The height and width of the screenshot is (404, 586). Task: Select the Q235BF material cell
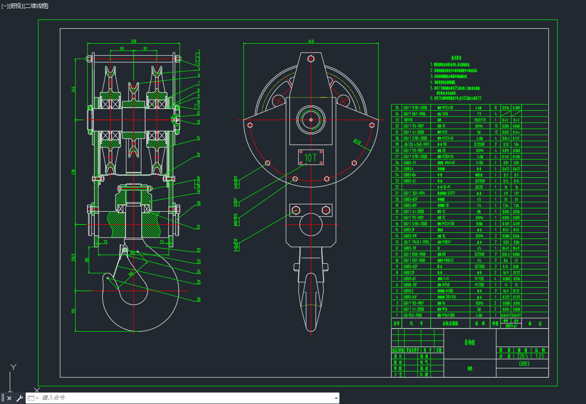pyautogui.click(x=479, y=144)
